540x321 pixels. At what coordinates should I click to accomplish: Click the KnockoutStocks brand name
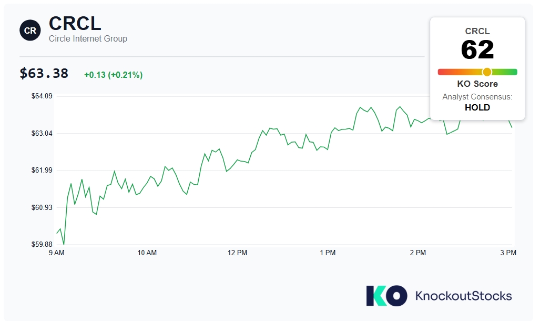[464, 296]
